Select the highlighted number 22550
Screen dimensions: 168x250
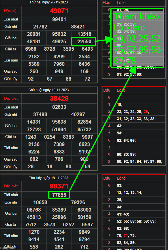[84, 42]
